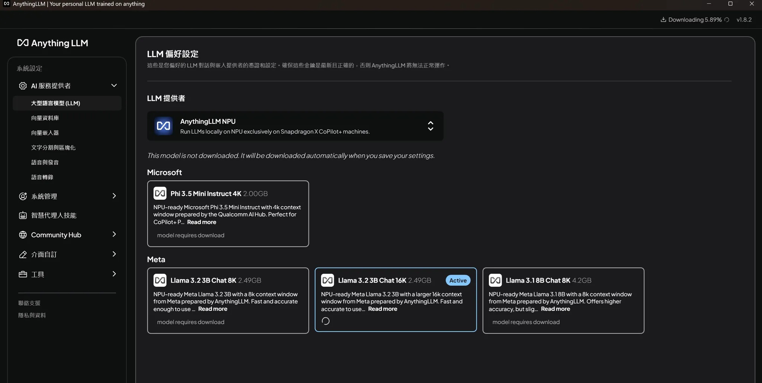
Task: Click the Llama 3.1 8B Chat 8K icon
Action: click(x=495, y=280)
